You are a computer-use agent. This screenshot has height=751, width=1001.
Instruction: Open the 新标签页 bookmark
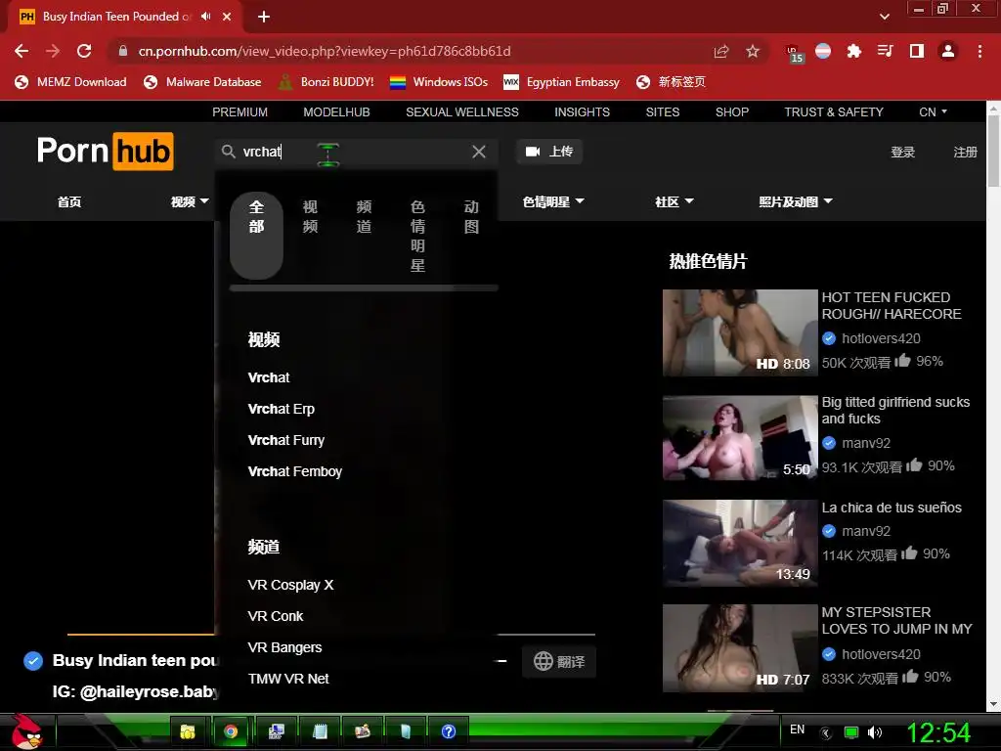671,82
